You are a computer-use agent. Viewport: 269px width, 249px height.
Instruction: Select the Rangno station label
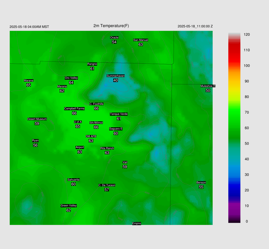(92, 64)
